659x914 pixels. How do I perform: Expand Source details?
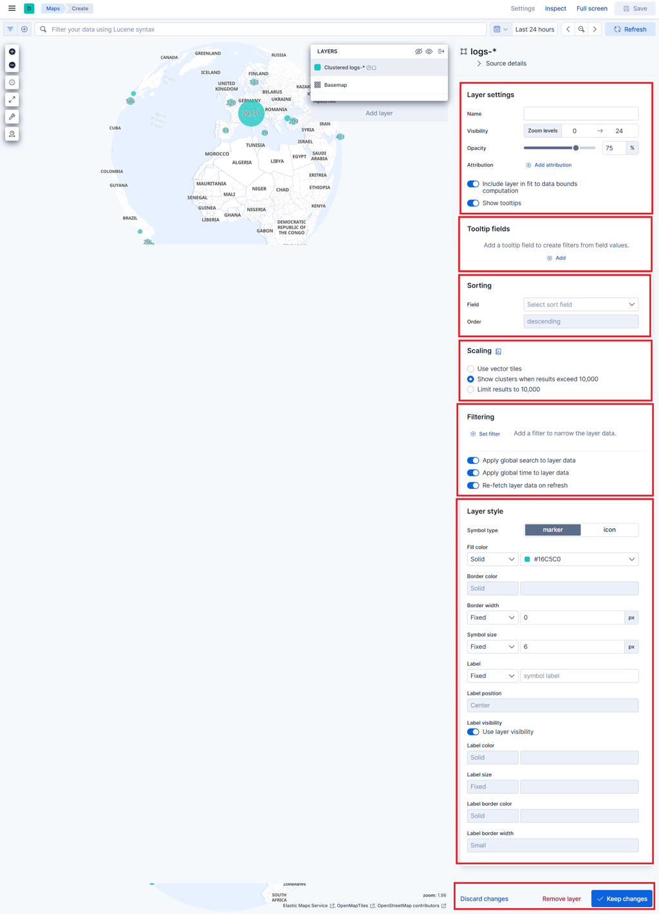pyautogui.click(x=501, y=64)
